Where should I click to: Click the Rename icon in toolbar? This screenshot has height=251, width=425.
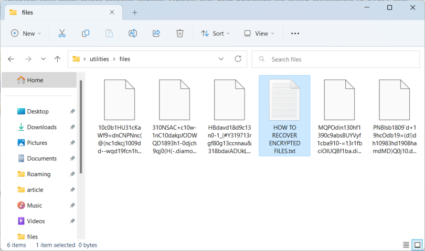133,33
